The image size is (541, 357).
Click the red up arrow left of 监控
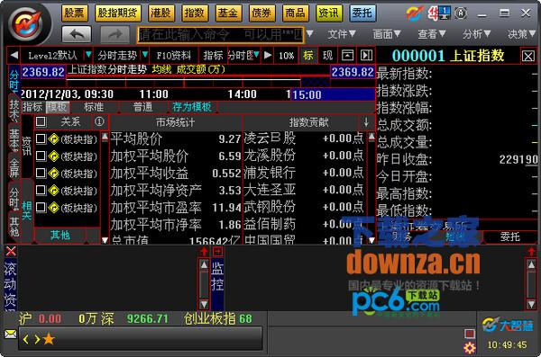(x=204, y=252)
